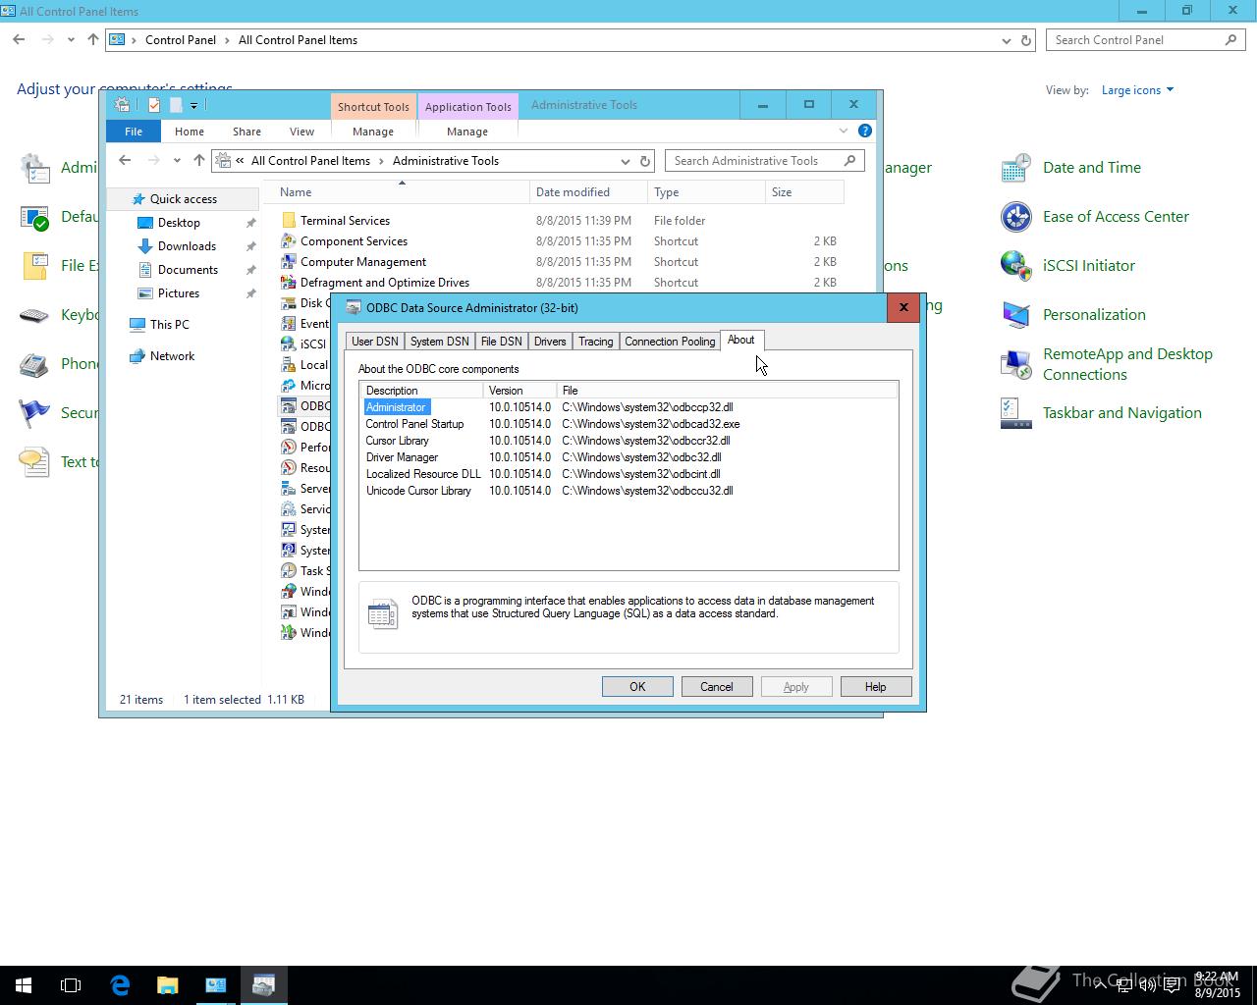Image resolution: width=1257 pixels, height=1005 pixels.
Task: Select Manage under Shortcut Tools
Action: tap(373, 132)
